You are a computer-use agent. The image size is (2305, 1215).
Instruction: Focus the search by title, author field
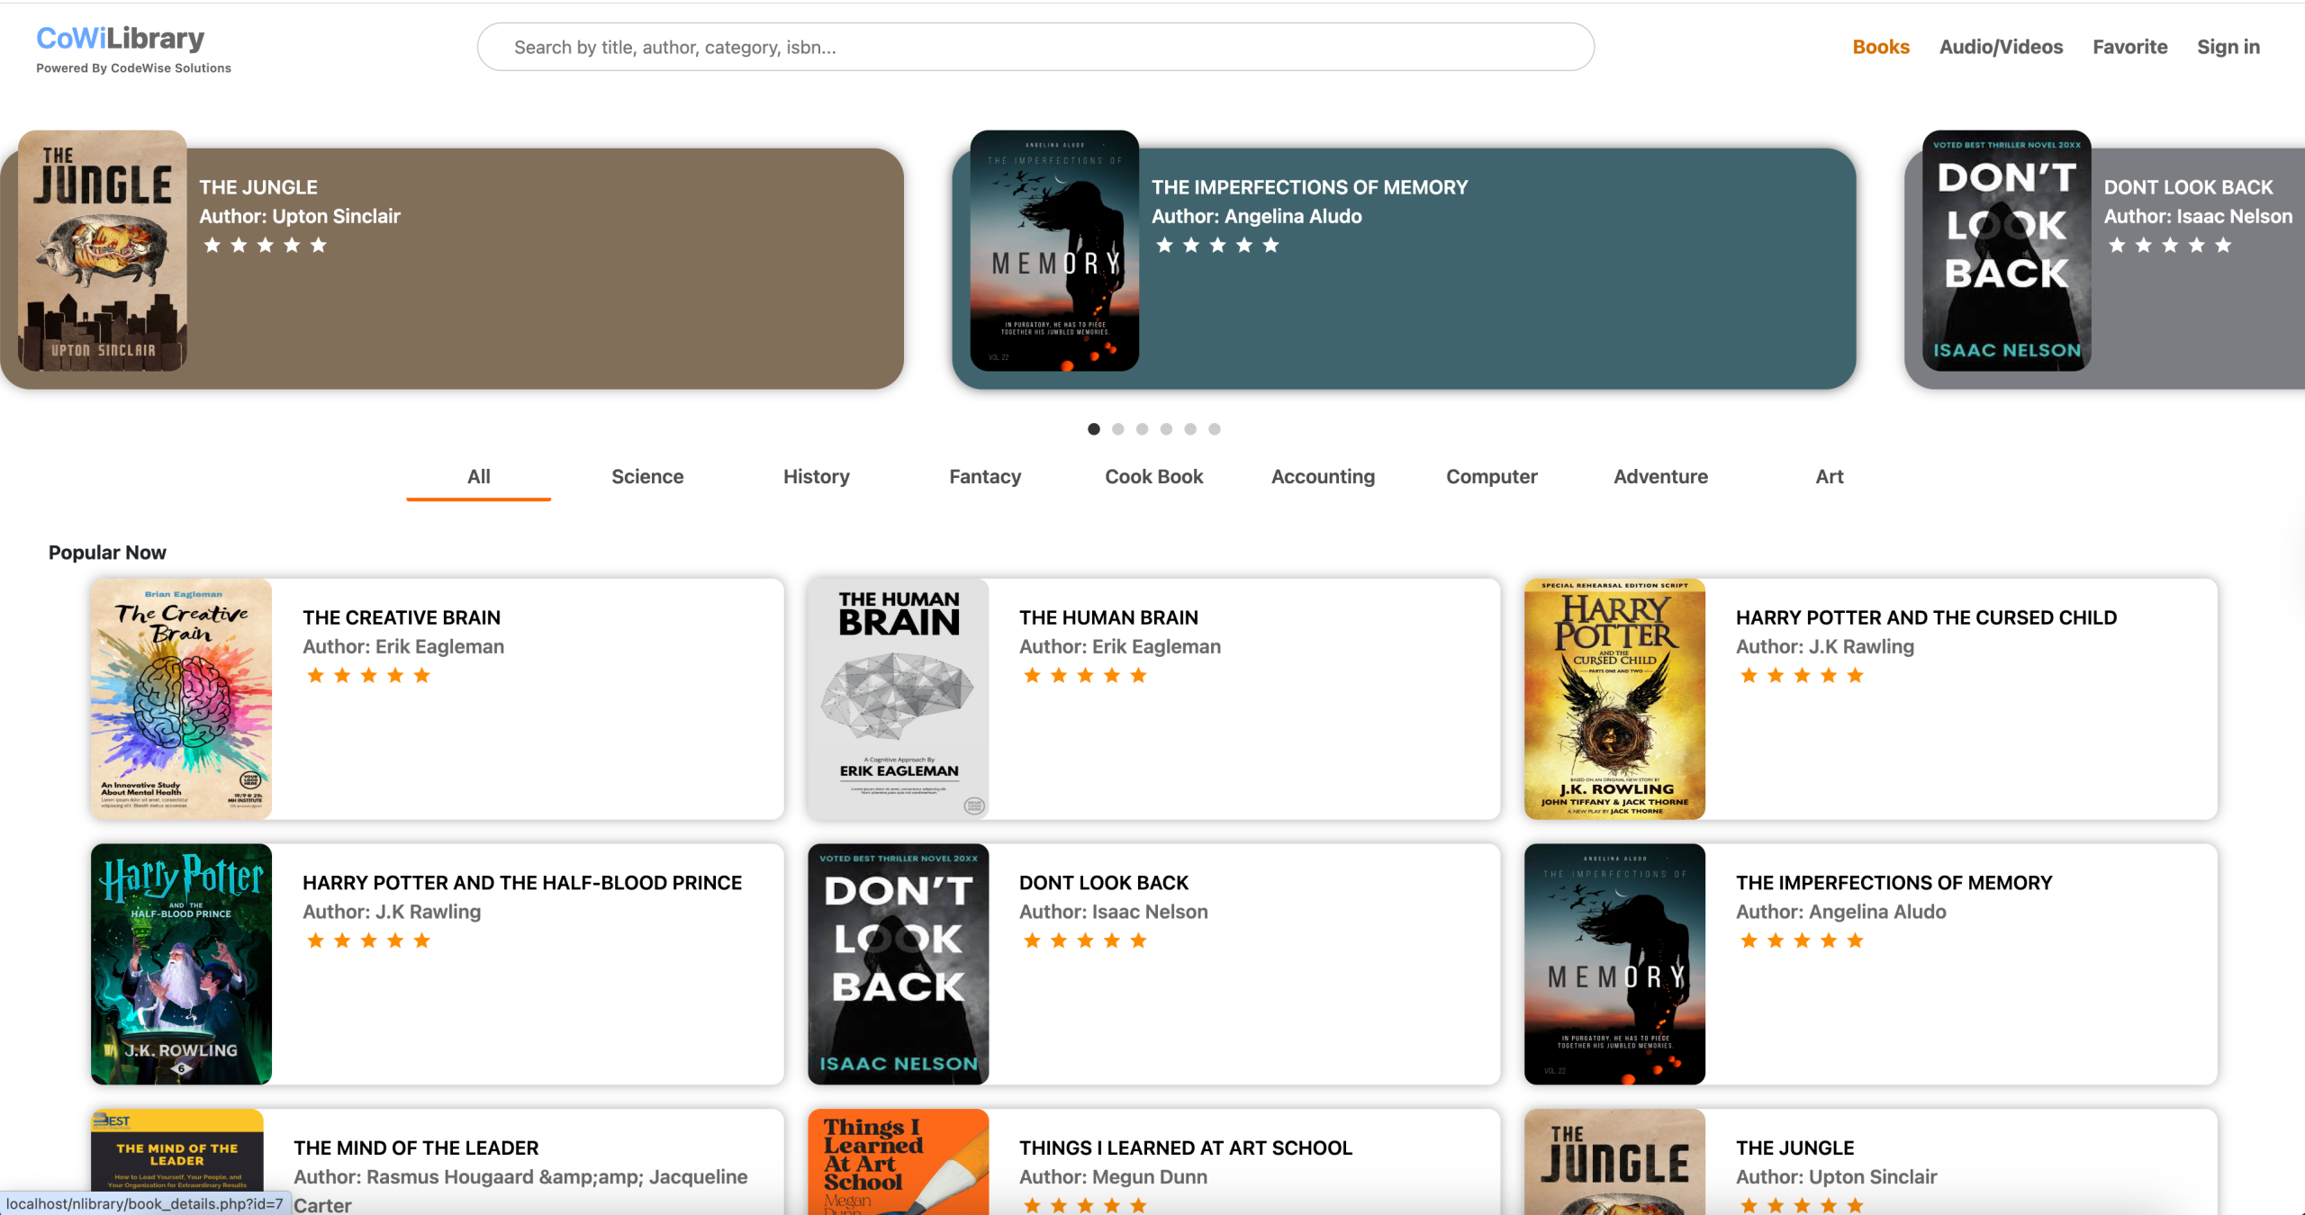1035,47
